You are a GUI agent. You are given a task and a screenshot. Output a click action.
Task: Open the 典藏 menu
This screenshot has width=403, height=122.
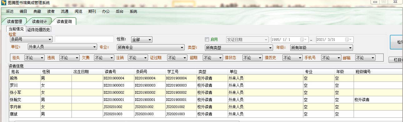pos(37,12)
